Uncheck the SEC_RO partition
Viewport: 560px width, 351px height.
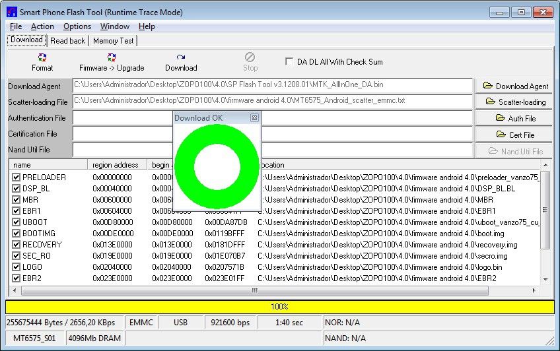[x=16, y=256]
